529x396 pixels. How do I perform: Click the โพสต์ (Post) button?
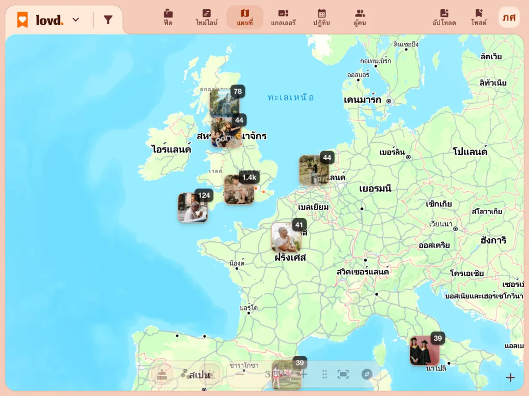click(479, 18)
